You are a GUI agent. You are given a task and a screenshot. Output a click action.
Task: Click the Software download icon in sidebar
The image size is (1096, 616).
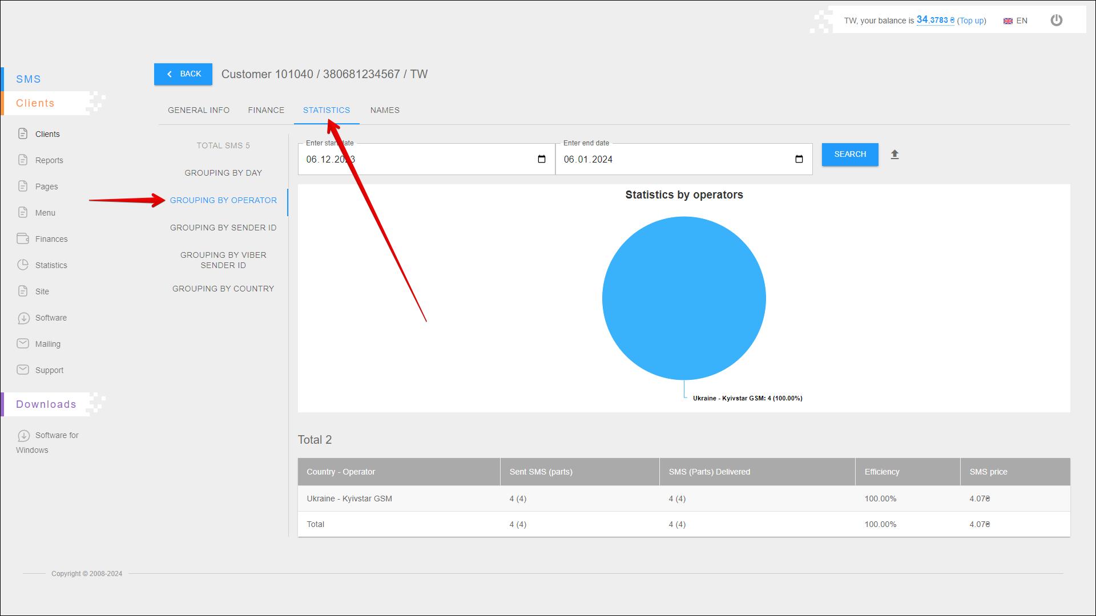(23, 318)
